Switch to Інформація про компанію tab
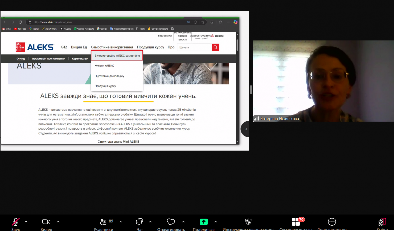 tap(48, 59)
